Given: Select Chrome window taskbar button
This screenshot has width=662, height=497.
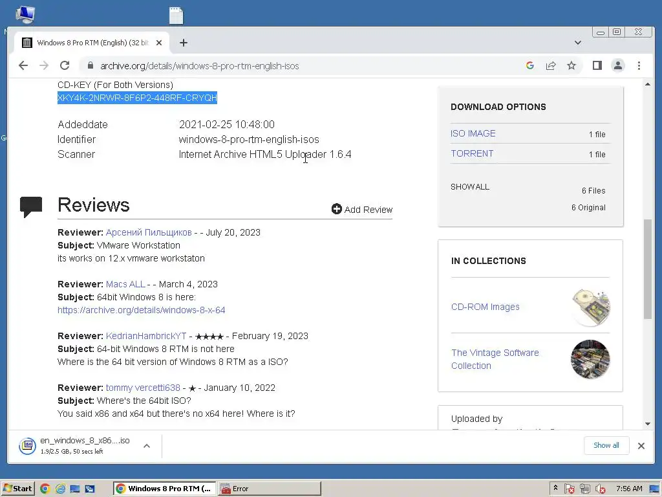Looking at the screenshot, I should click(x=165, y=489).
